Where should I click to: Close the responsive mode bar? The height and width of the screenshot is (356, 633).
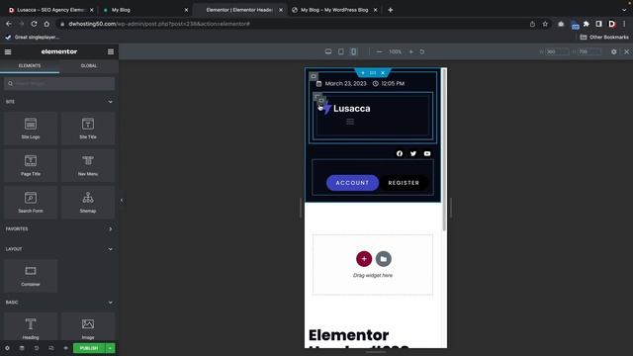click(626, 51)
